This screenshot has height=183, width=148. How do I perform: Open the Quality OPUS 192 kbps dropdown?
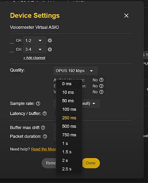(75, 71)
